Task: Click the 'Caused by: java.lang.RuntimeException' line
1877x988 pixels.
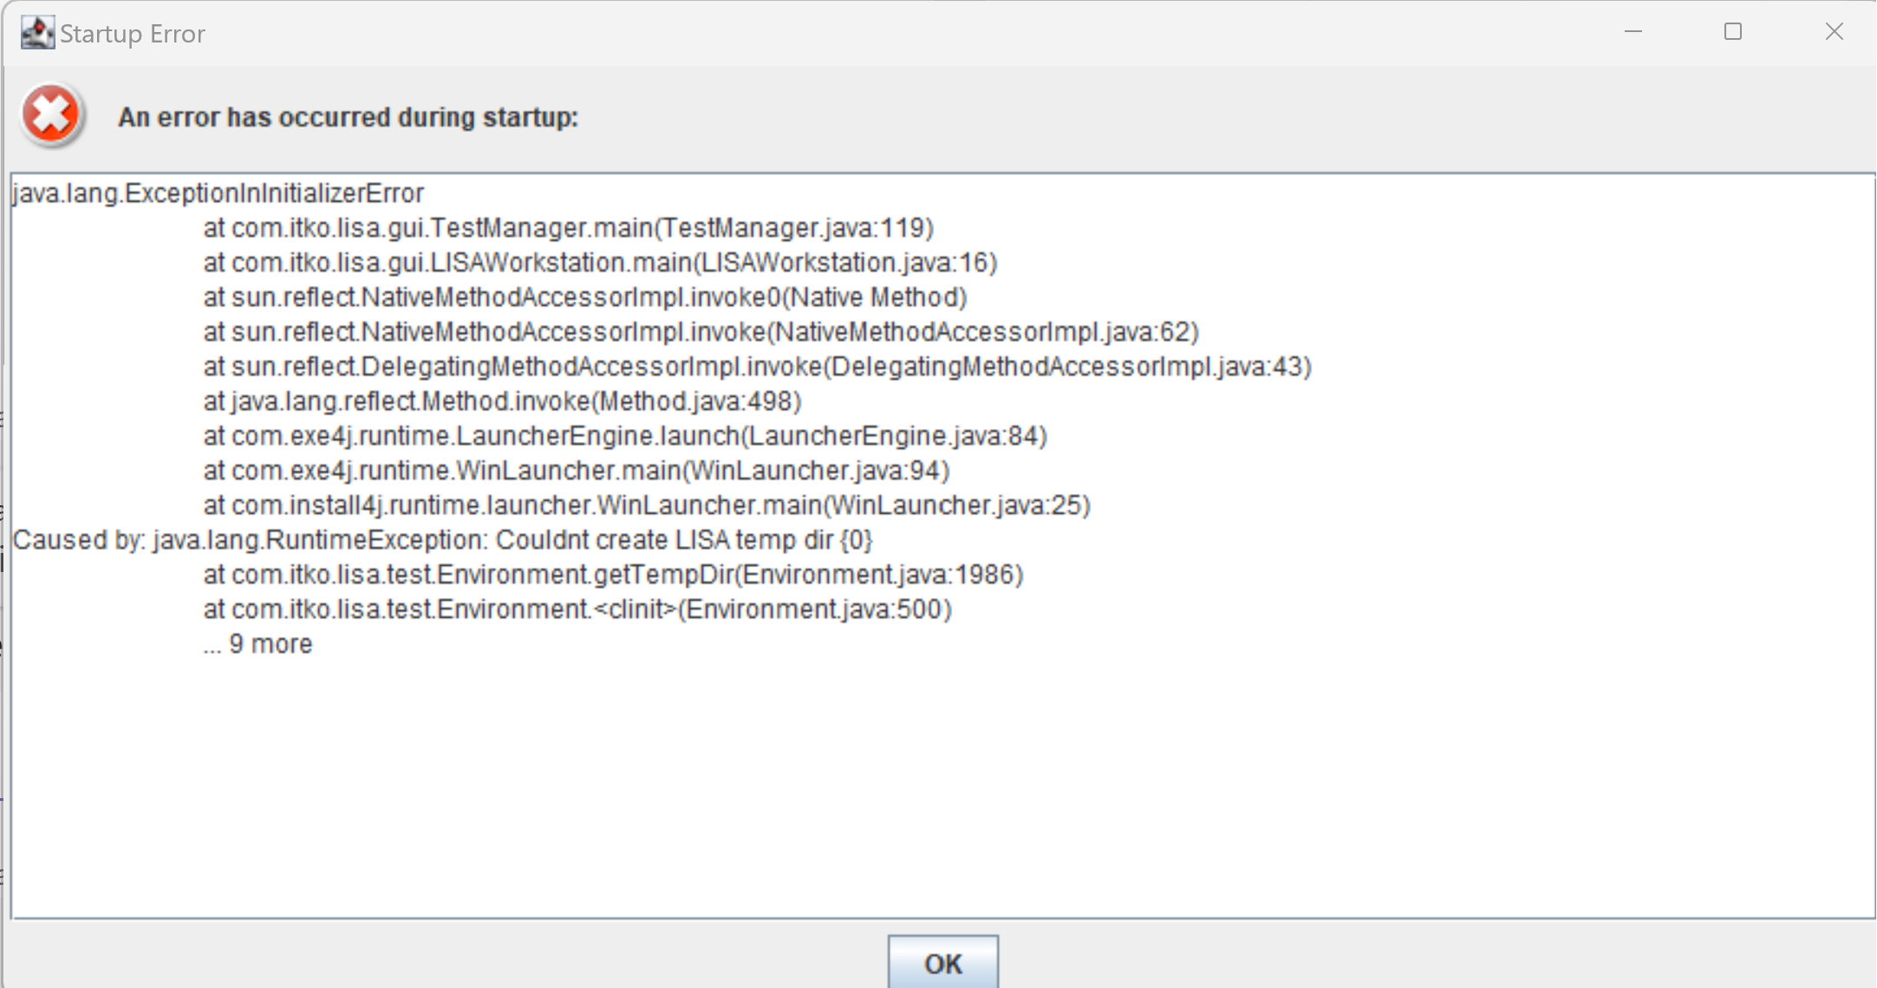Action: (x=442, y=540)
